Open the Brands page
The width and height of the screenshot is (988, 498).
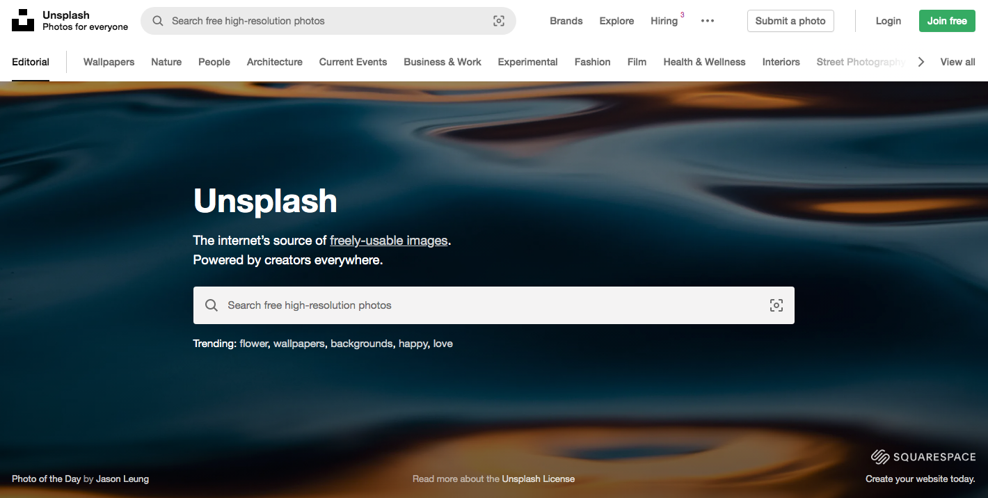(566, 21)
